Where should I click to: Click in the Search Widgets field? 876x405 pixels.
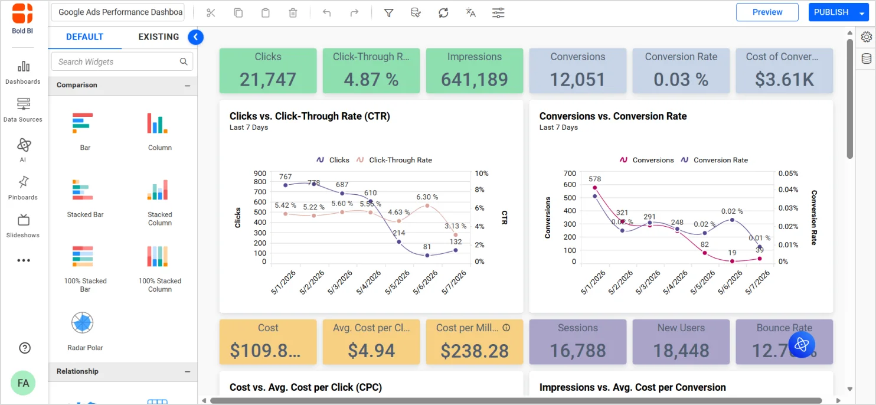pos(123,61)
